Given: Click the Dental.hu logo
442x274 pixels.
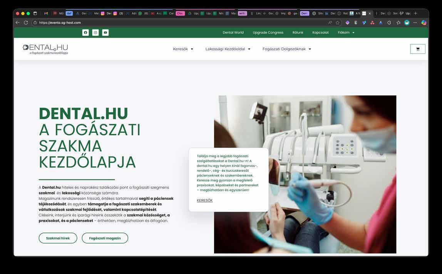Looking at the screenshot, I should coord(45,49).
